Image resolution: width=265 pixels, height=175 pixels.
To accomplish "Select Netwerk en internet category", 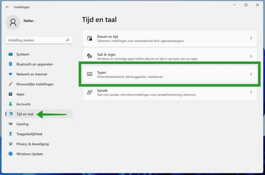I will (x=32, y=74).
